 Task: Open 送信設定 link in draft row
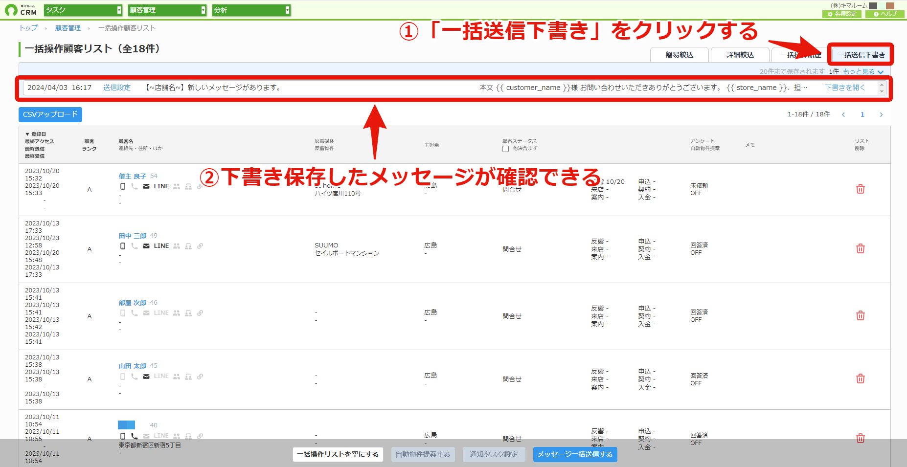(117, 88)
